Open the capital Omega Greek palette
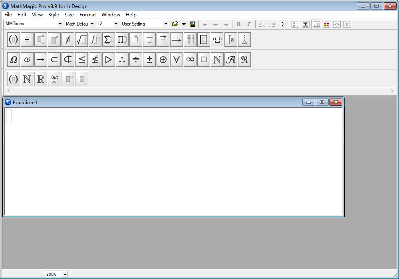 14,59
